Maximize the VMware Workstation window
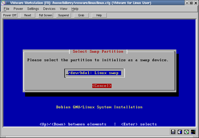The width and height of the screenshot is (199, 138). coord(191,3)
